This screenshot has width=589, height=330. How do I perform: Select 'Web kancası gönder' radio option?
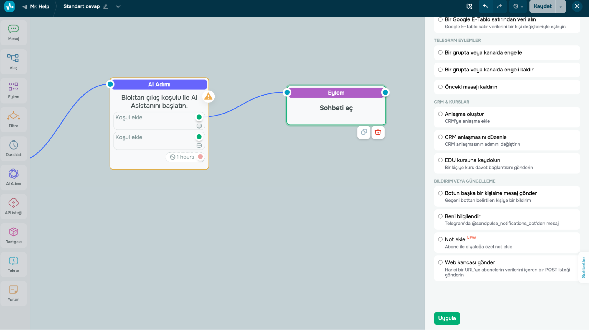(440, 262)
